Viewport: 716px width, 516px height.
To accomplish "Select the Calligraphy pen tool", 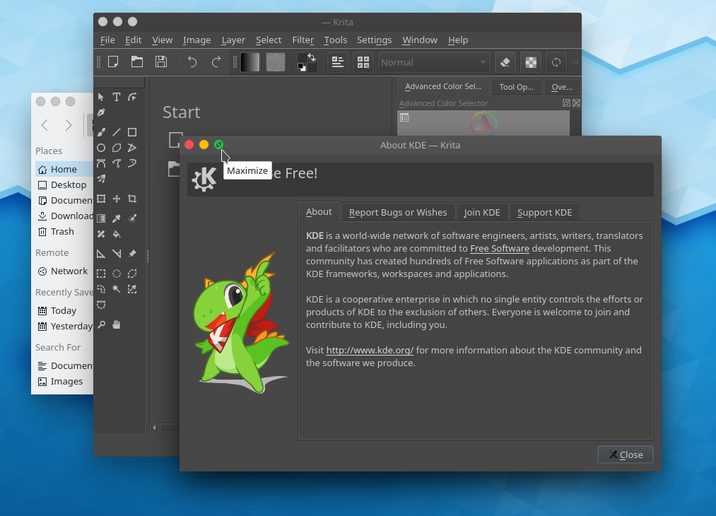I will 101,112.
